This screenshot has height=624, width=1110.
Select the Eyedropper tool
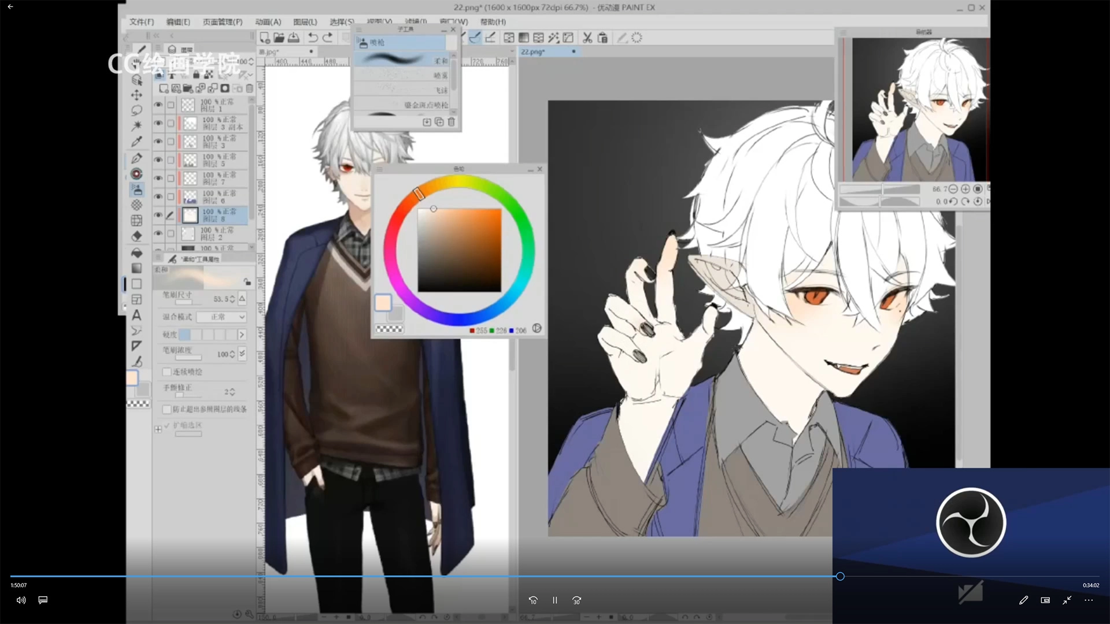click(x=136, y=142)
